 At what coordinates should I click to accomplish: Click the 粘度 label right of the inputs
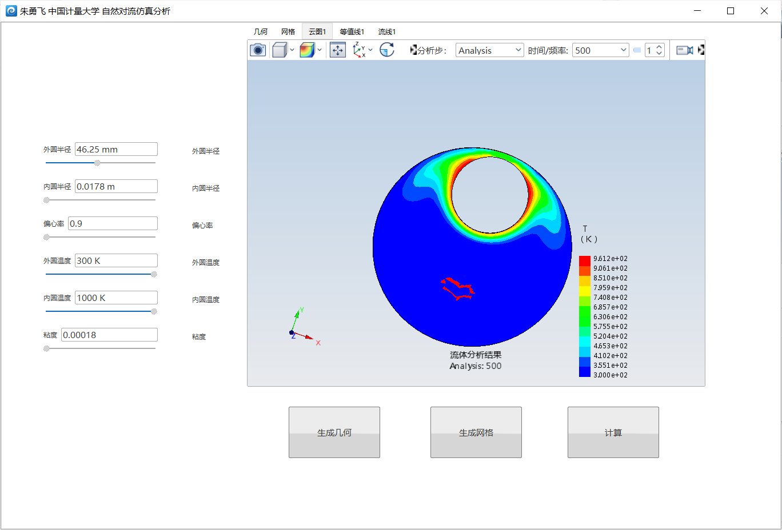pyautogui.click(x=199, y=337)
